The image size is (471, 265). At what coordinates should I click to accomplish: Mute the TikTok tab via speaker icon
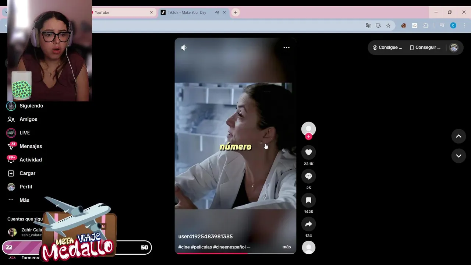217,13
